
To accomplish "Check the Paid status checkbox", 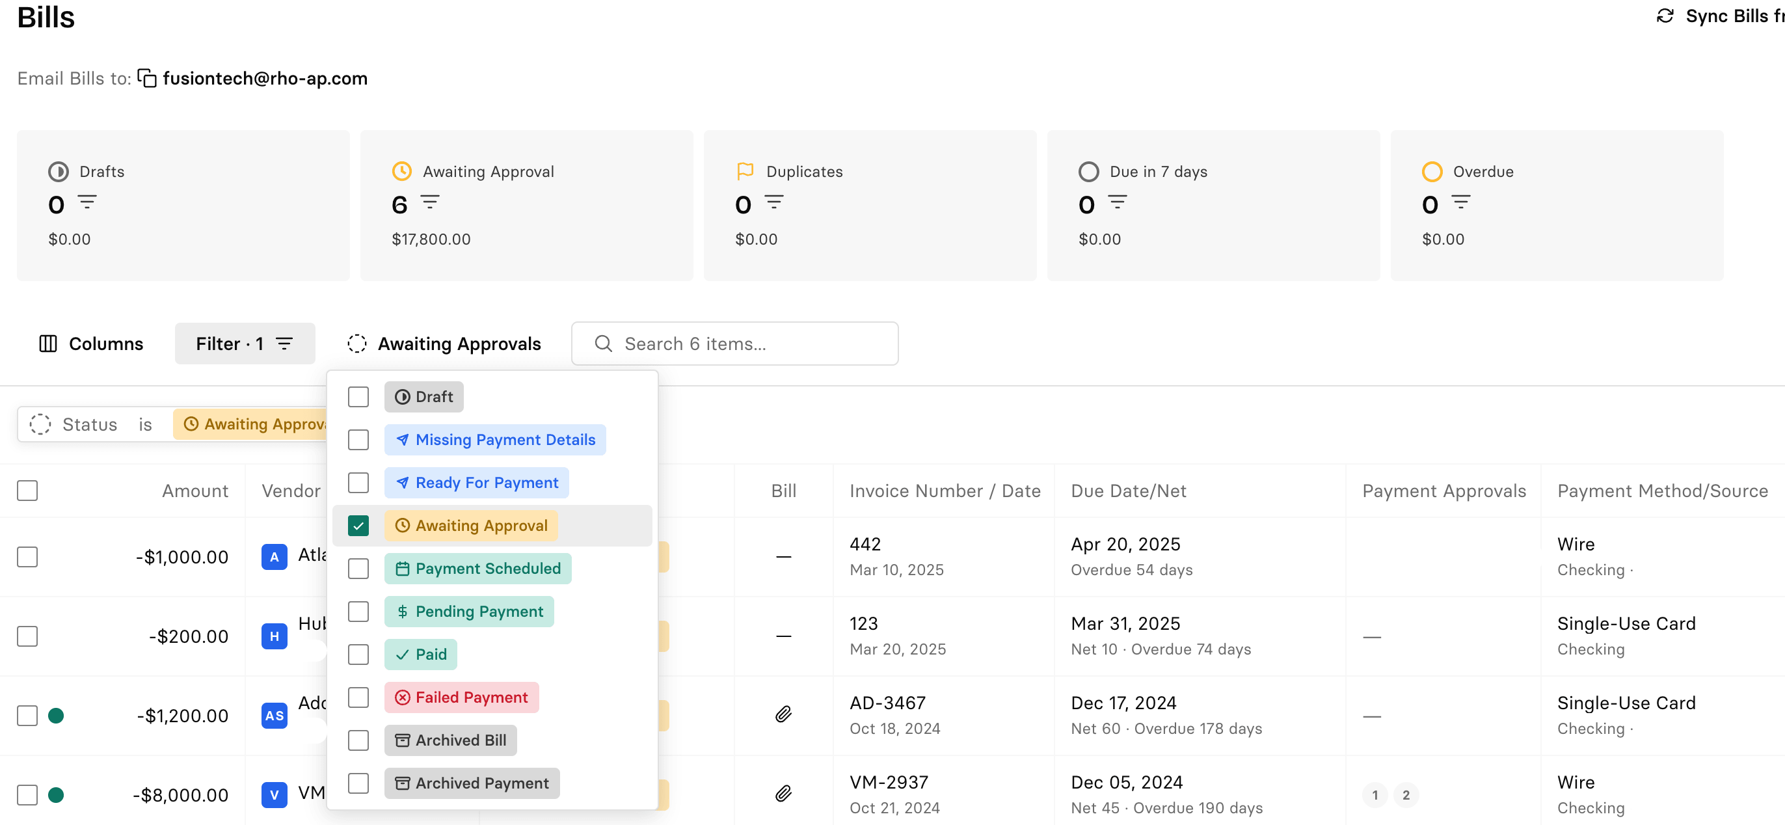I will coord(358,655).
